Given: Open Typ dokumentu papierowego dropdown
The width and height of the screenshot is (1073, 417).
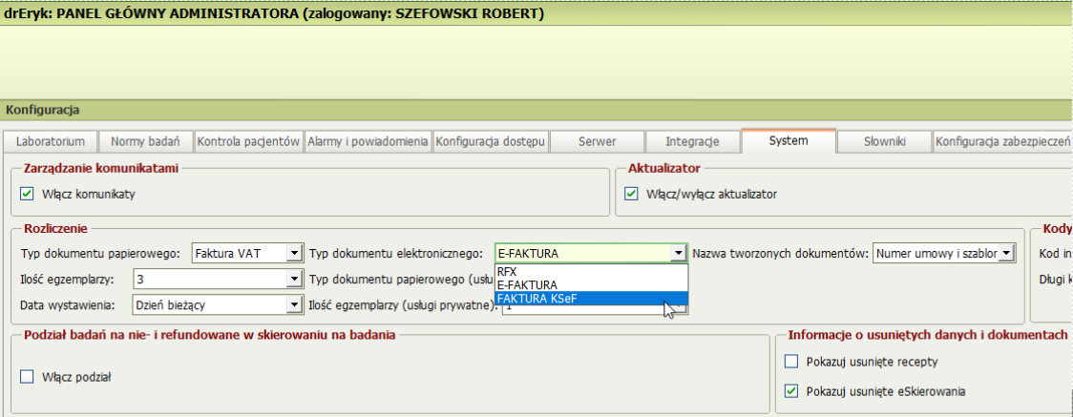Looking at the screenshot, I should coord(294,254).
